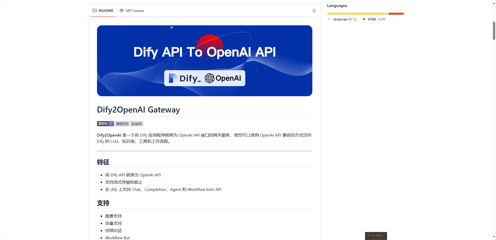Click the Dify logo in the banner

coord(184,78)
